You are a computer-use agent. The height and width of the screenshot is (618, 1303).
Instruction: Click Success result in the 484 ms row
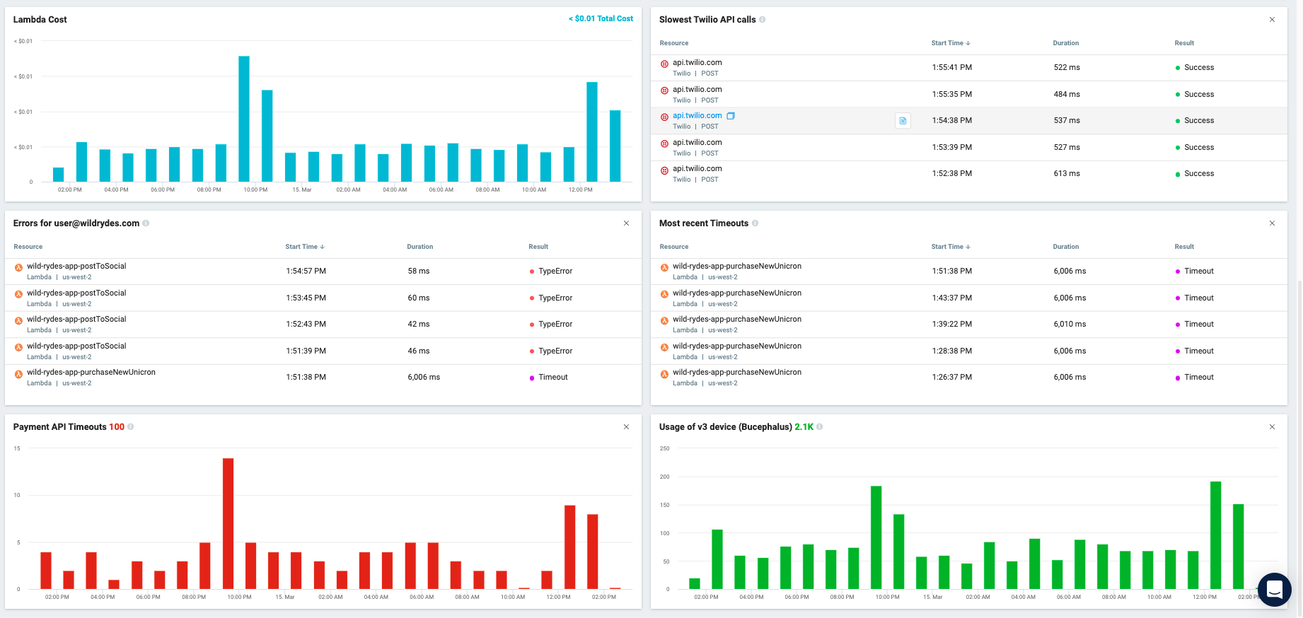click(x=1195, y=95)
